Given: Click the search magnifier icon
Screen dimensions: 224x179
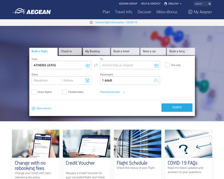Looking at the screenshot, I should coord(209,4).
